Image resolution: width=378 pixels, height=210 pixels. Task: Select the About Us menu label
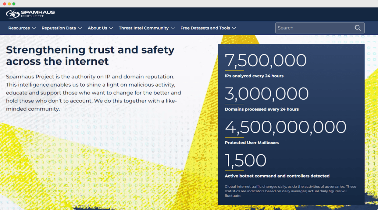coord(97,28)
